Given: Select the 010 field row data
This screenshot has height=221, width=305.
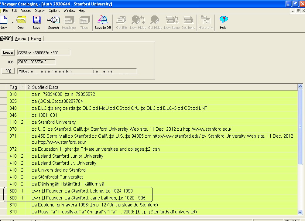Looking at the screenshot, I should pos(164,94).
